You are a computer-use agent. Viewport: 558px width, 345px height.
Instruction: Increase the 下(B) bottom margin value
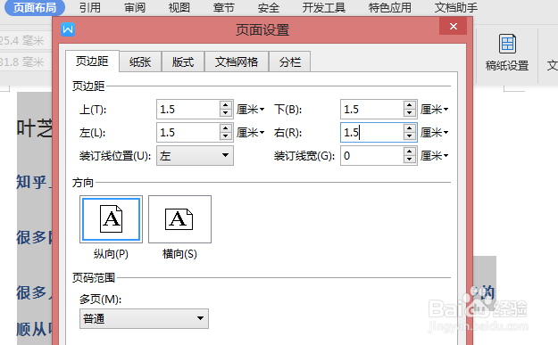tap(410, 105)
